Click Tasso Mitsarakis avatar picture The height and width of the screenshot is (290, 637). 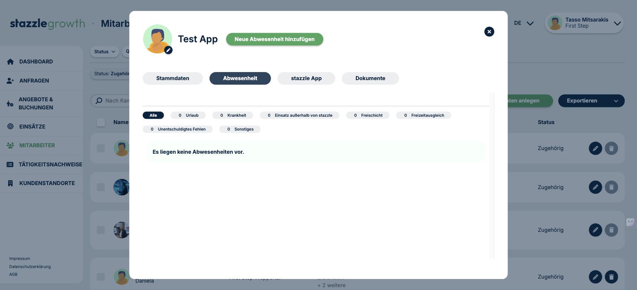555,23
